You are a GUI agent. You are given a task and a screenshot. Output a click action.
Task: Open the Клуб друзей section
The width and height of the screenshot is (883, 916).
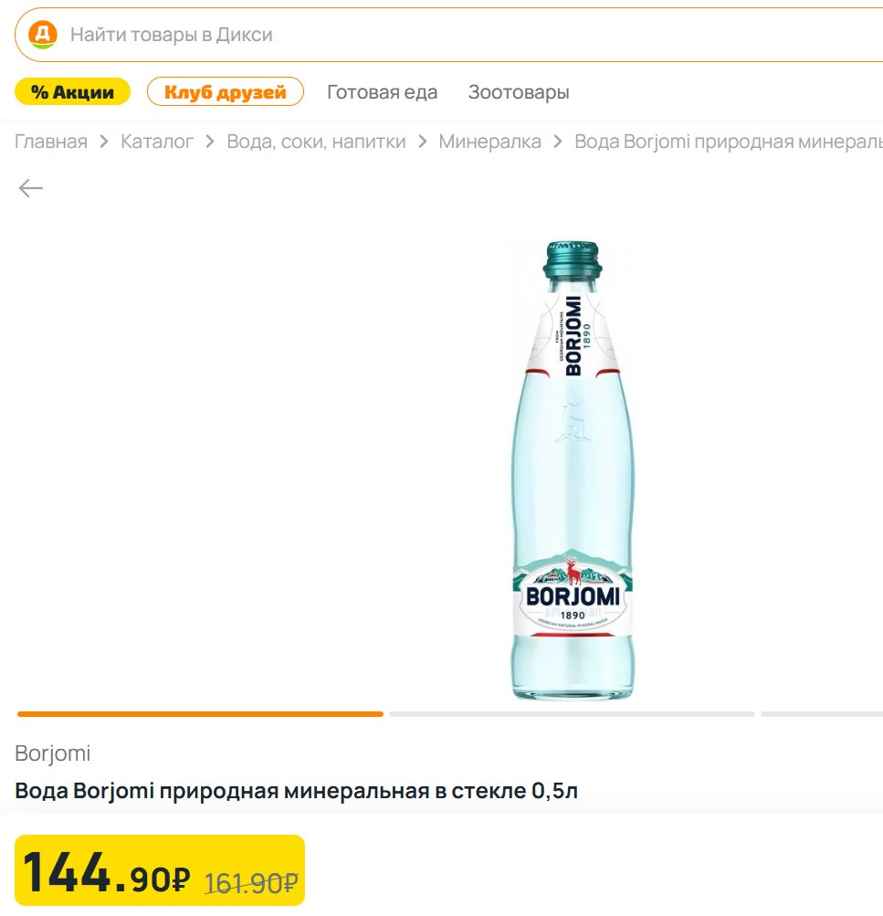(225, 92)
